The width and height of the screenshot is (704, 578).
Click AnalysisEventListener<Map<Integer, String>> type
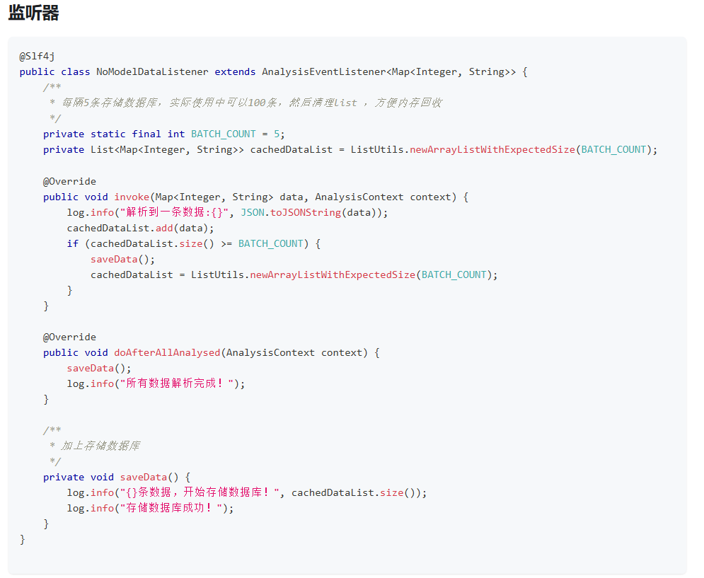click(389, 72)
